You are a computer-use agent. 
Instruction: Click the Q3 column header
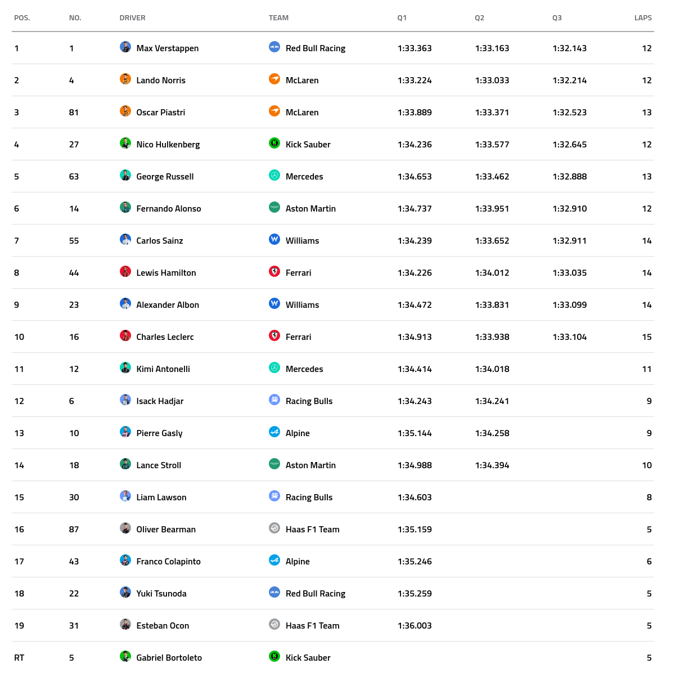coord(557,18)
